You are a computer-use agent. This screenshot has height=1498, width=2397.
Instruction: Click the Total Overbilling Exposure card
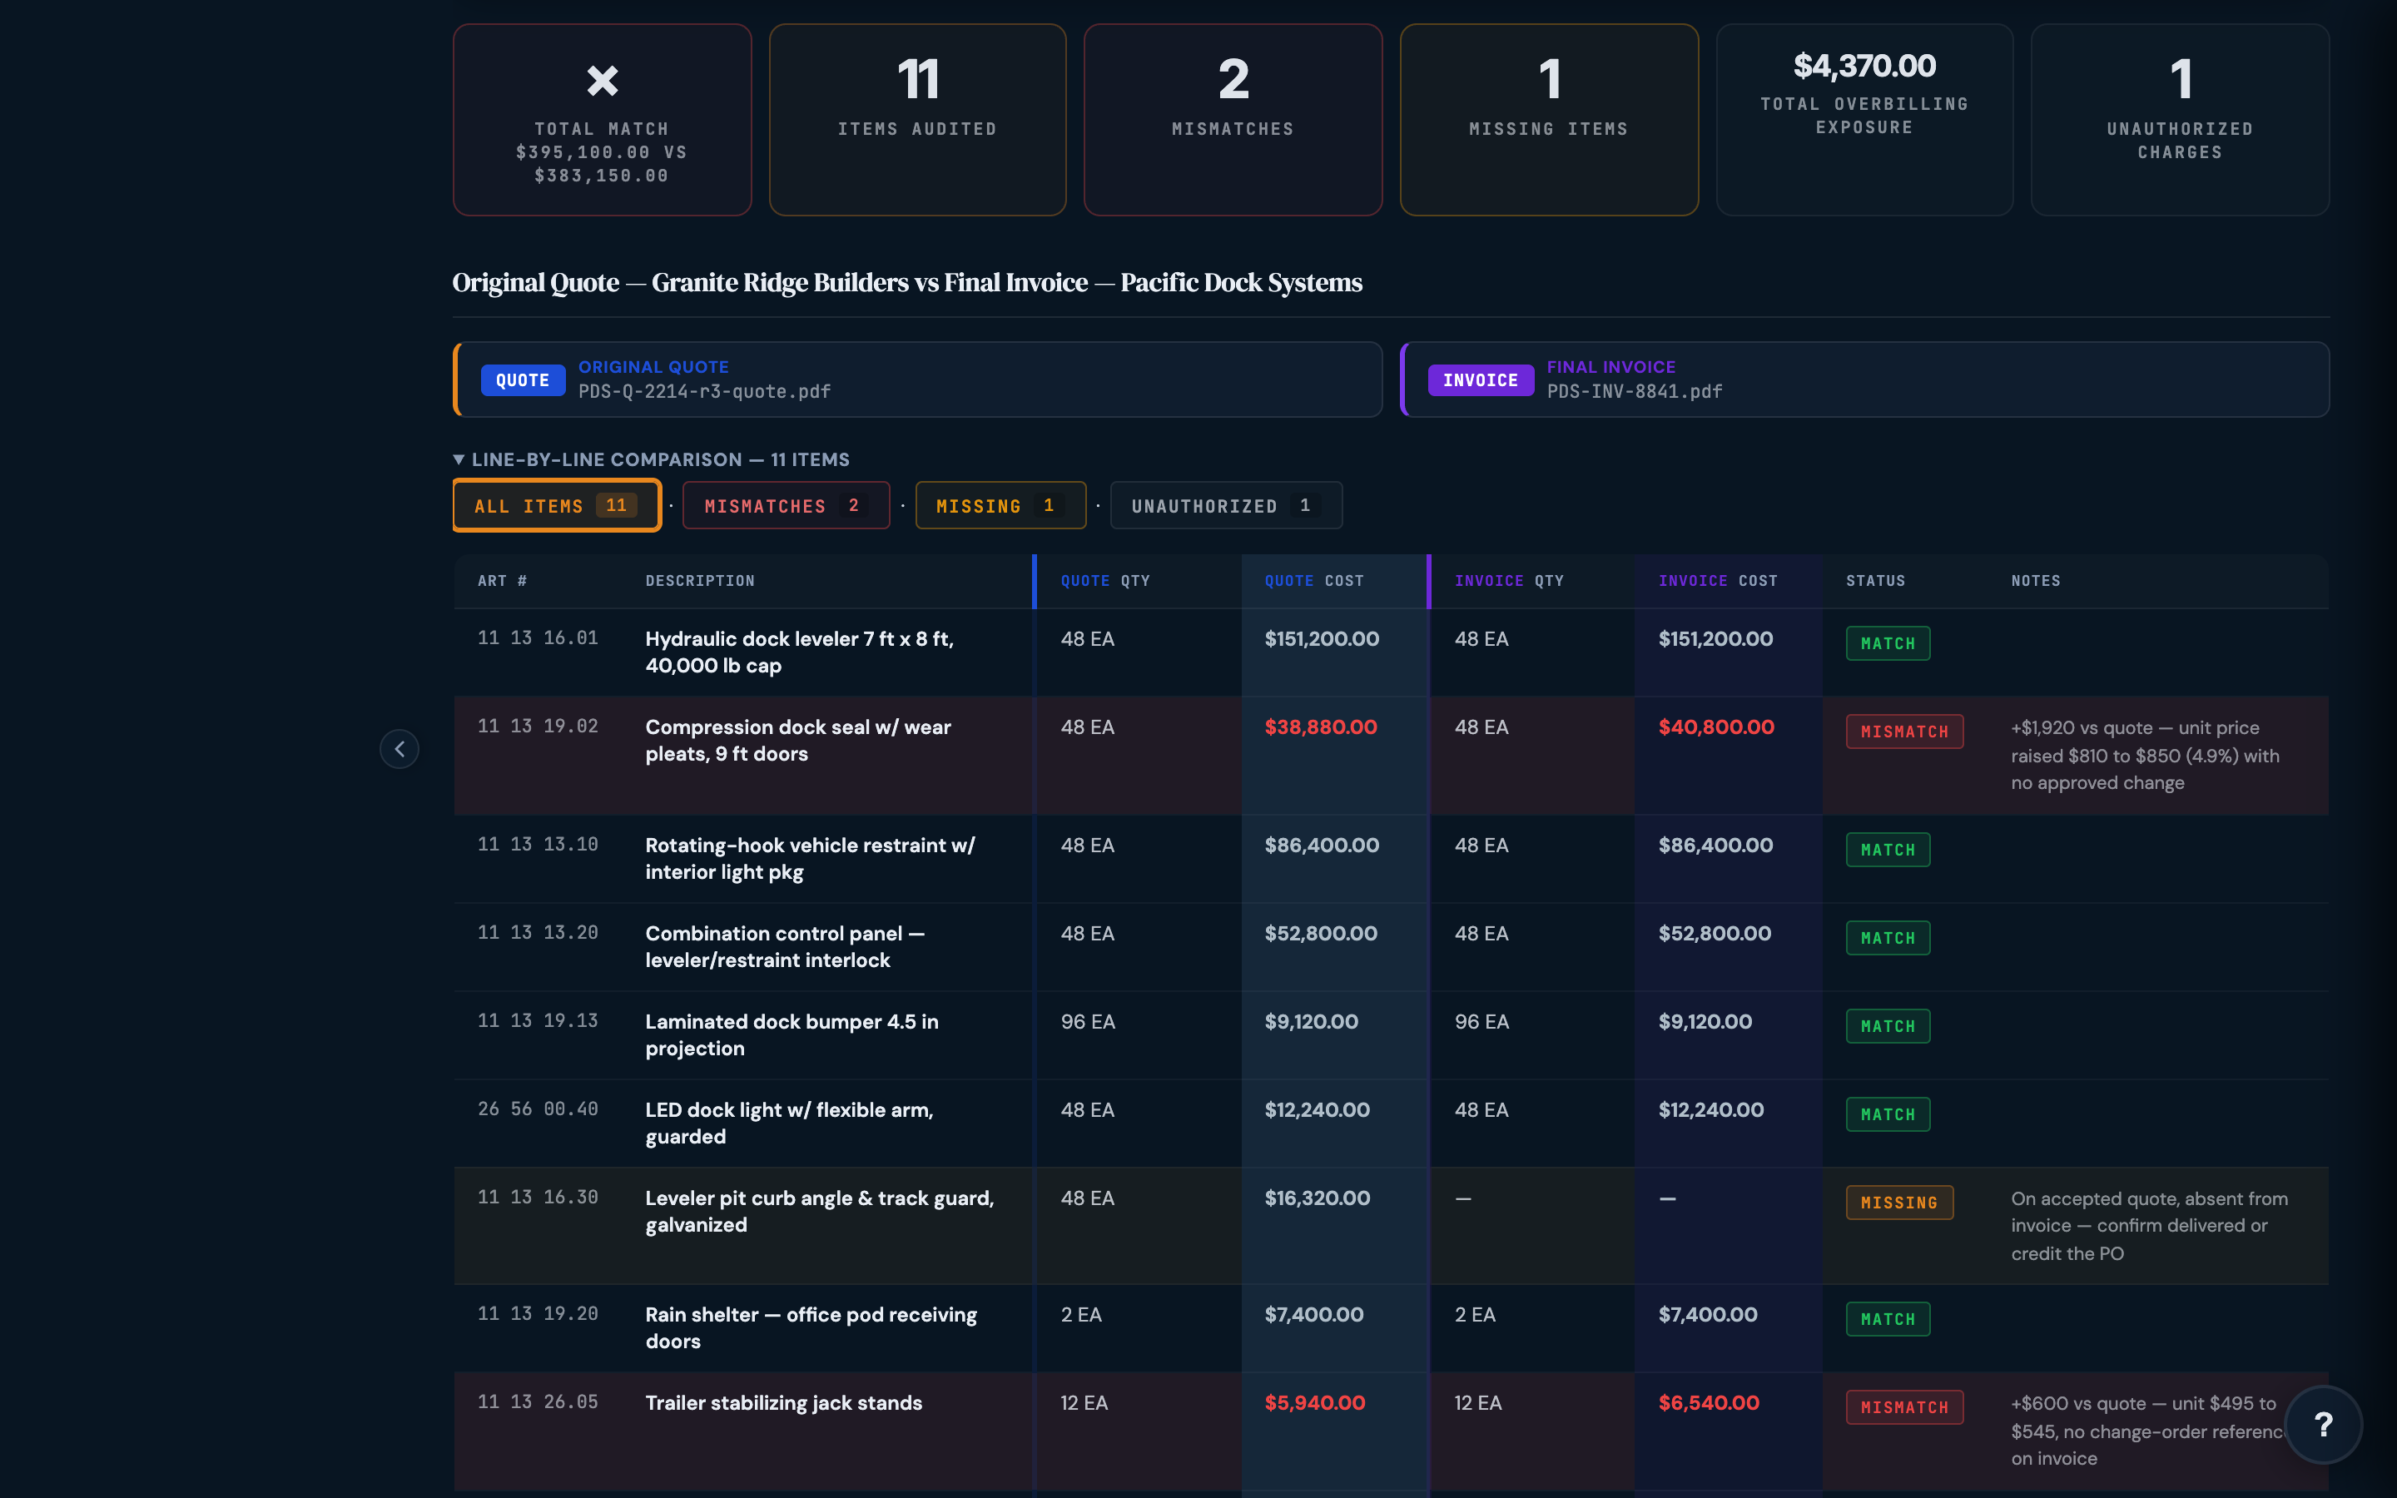tap(1864, 120)
